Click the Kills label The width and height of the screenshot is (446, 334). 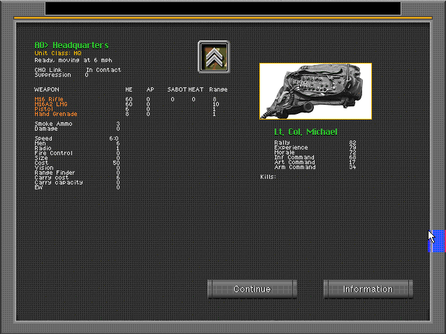268,177
